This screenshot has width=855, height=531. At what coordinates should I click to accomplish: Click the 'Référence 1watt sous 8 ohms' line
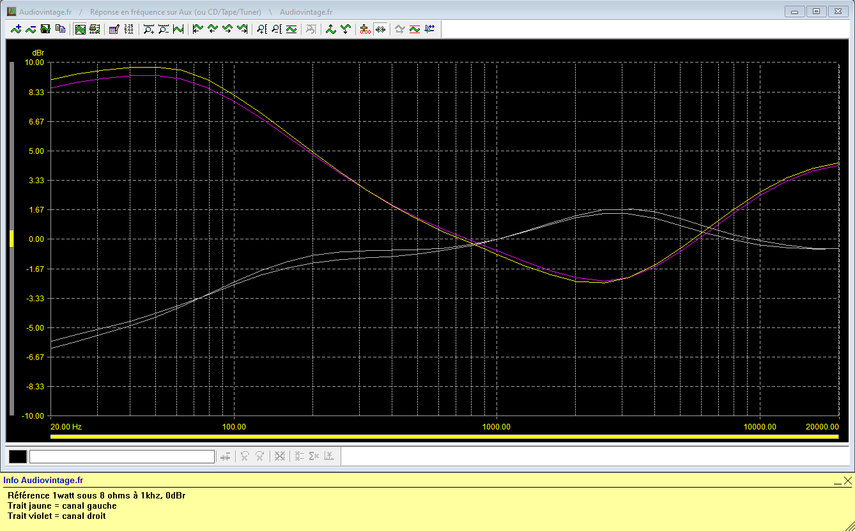[96, 495]
